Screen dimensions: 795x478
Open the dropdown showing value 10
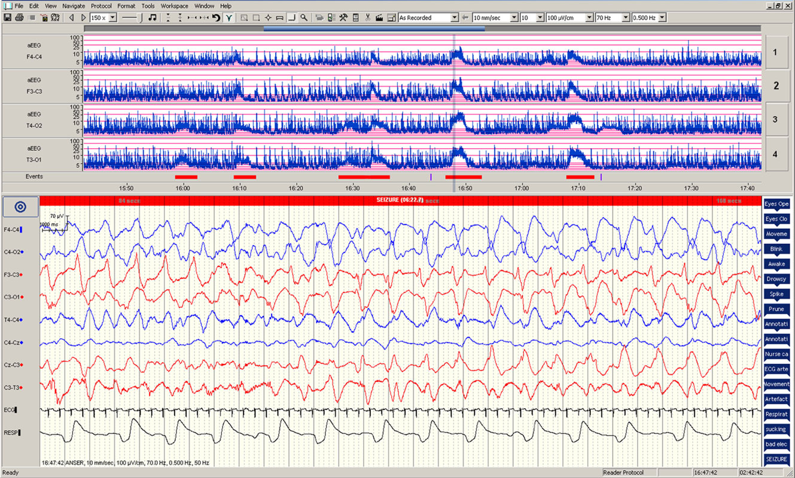point(540,18)
